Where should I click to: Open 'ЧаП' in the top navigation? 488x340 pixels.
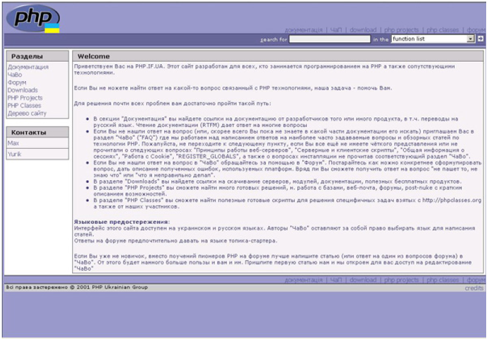tap(336, 30)
